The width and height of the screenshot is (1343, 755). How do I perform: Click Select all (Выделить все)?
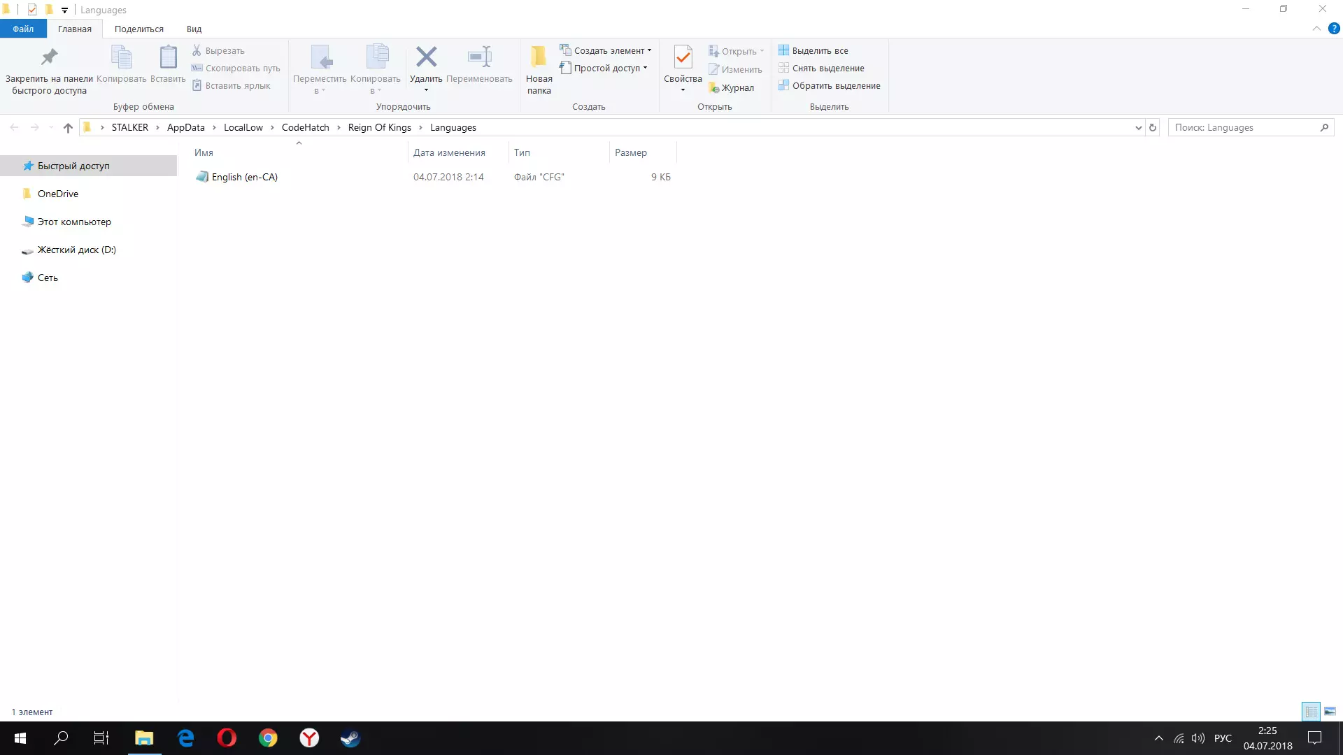pos(819,50)
